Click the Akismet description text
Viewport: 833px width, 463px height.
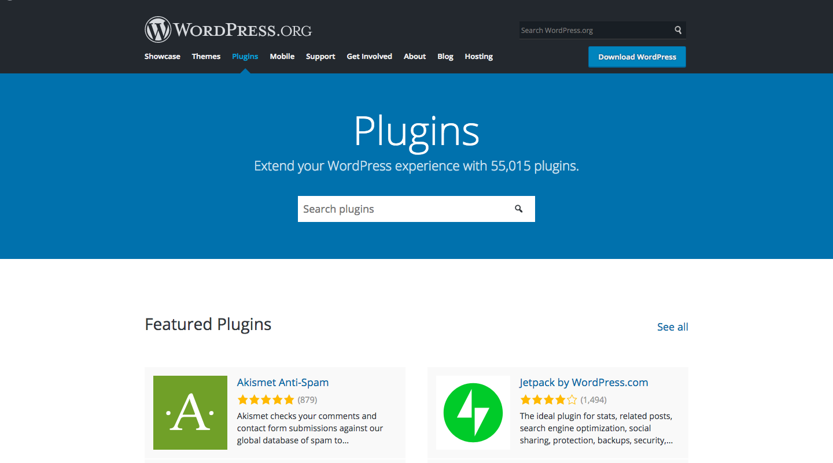pyautogui.click(x=310, y=428)
